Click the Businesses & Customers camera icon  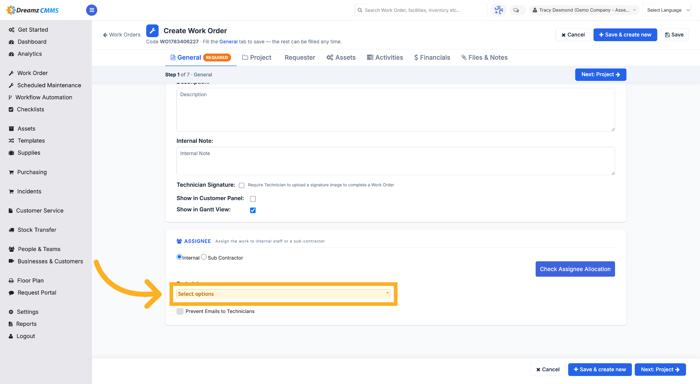point(11,261)
